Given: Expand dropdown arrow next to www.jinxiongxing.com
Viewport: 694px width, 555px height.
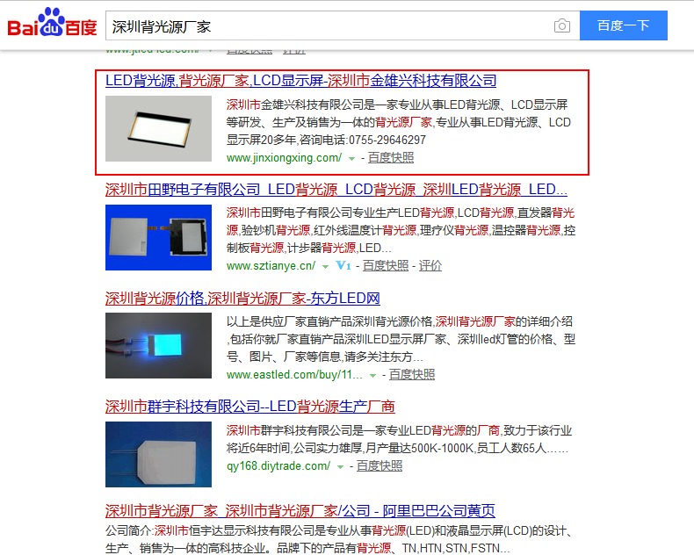Looking at the screenshot, I should tap(351, 158).
